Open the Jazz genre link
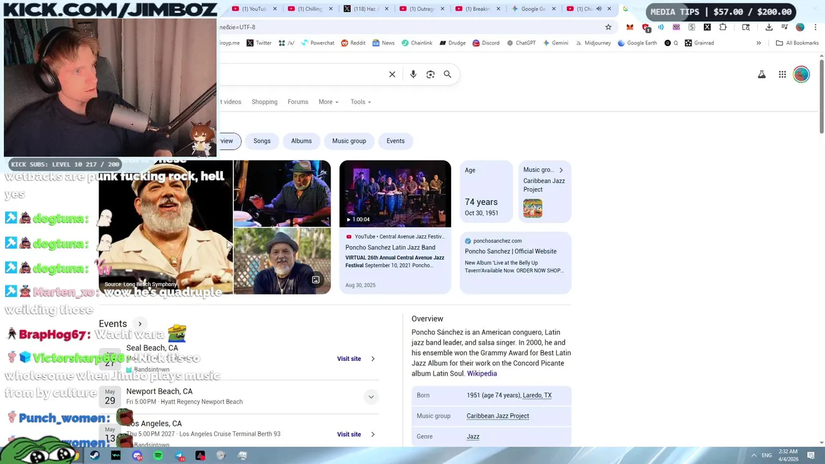 pyautogui.click(x=472, y=436)
